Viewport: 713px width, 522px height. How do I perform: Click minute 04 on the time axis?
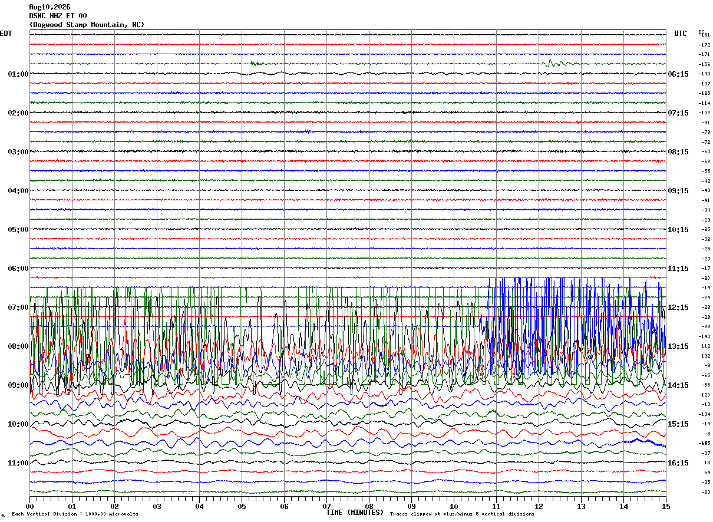[x=199, y=506]
